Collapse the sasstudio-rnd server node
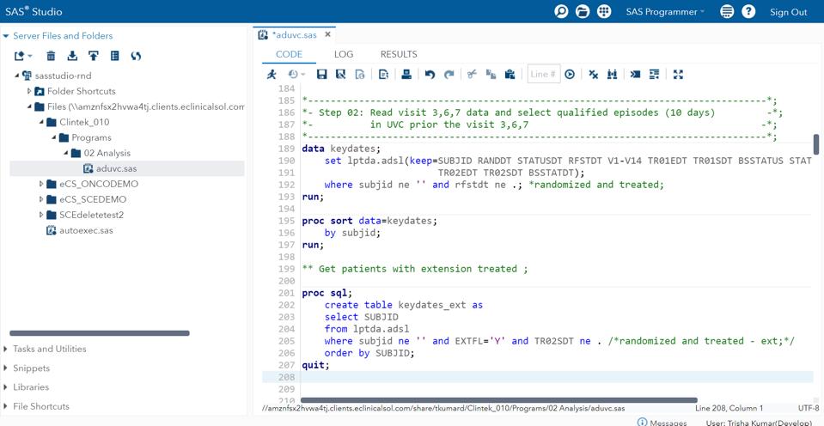Screen dimensions: 824x426 (x=17, y=76)
